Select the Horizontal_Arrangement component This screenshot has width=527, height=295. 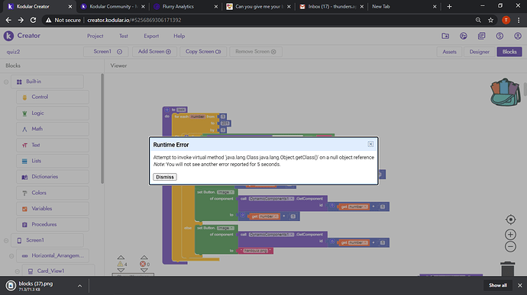(53, 255)
